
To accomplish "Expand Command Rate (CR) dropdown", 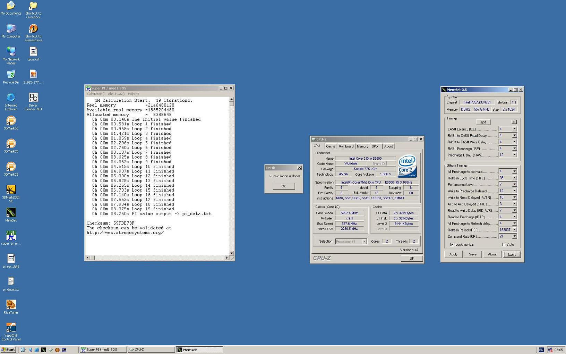I will (514, 236).
